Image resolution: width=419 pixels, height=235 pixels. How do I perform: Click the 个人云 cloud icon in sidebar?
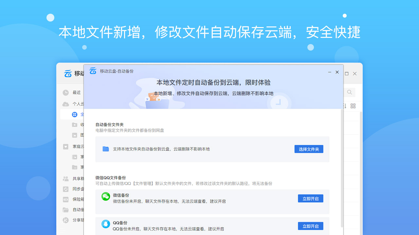(66, 104)
